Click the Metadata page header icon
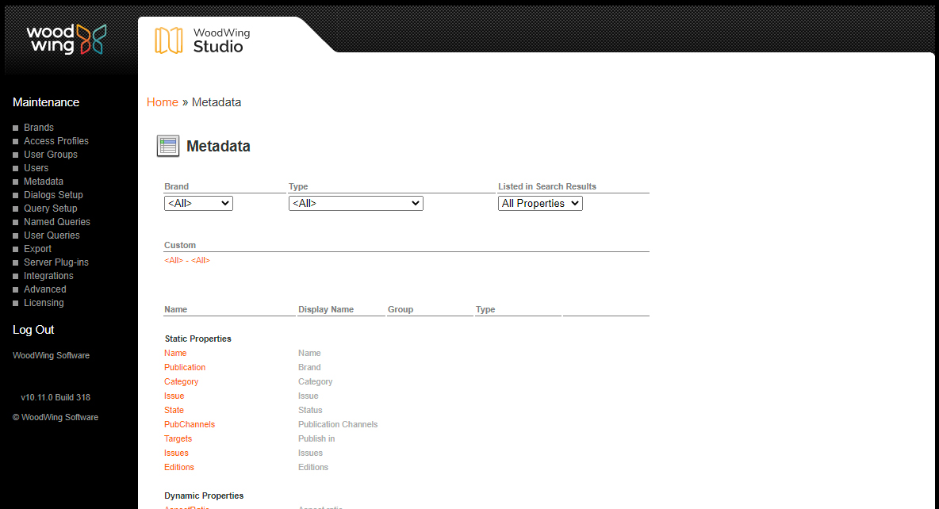 [167, 146]
